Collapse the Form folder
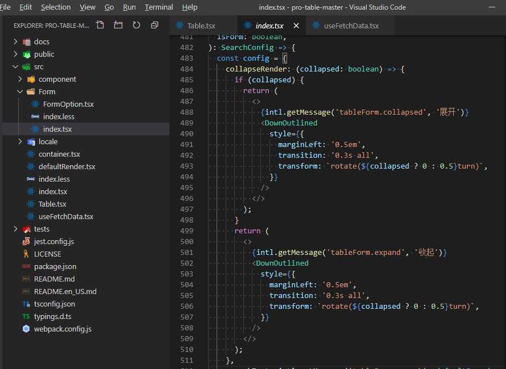The image size is (506, 369). (20, 91)
